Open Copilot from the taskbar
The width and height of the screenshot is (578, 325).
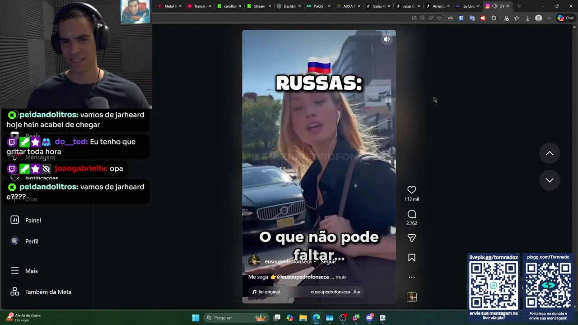point(290,318)
